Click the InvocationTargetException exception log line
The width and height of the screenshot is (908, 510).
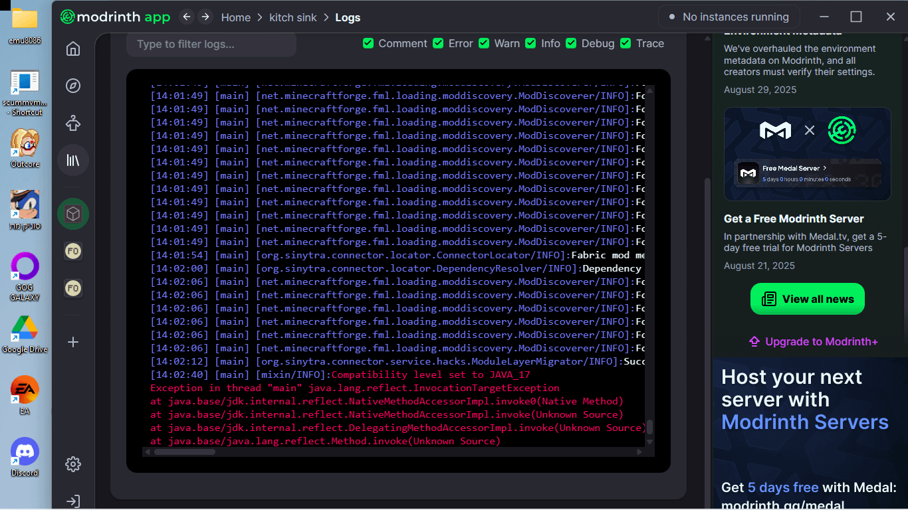coord(355,388)
